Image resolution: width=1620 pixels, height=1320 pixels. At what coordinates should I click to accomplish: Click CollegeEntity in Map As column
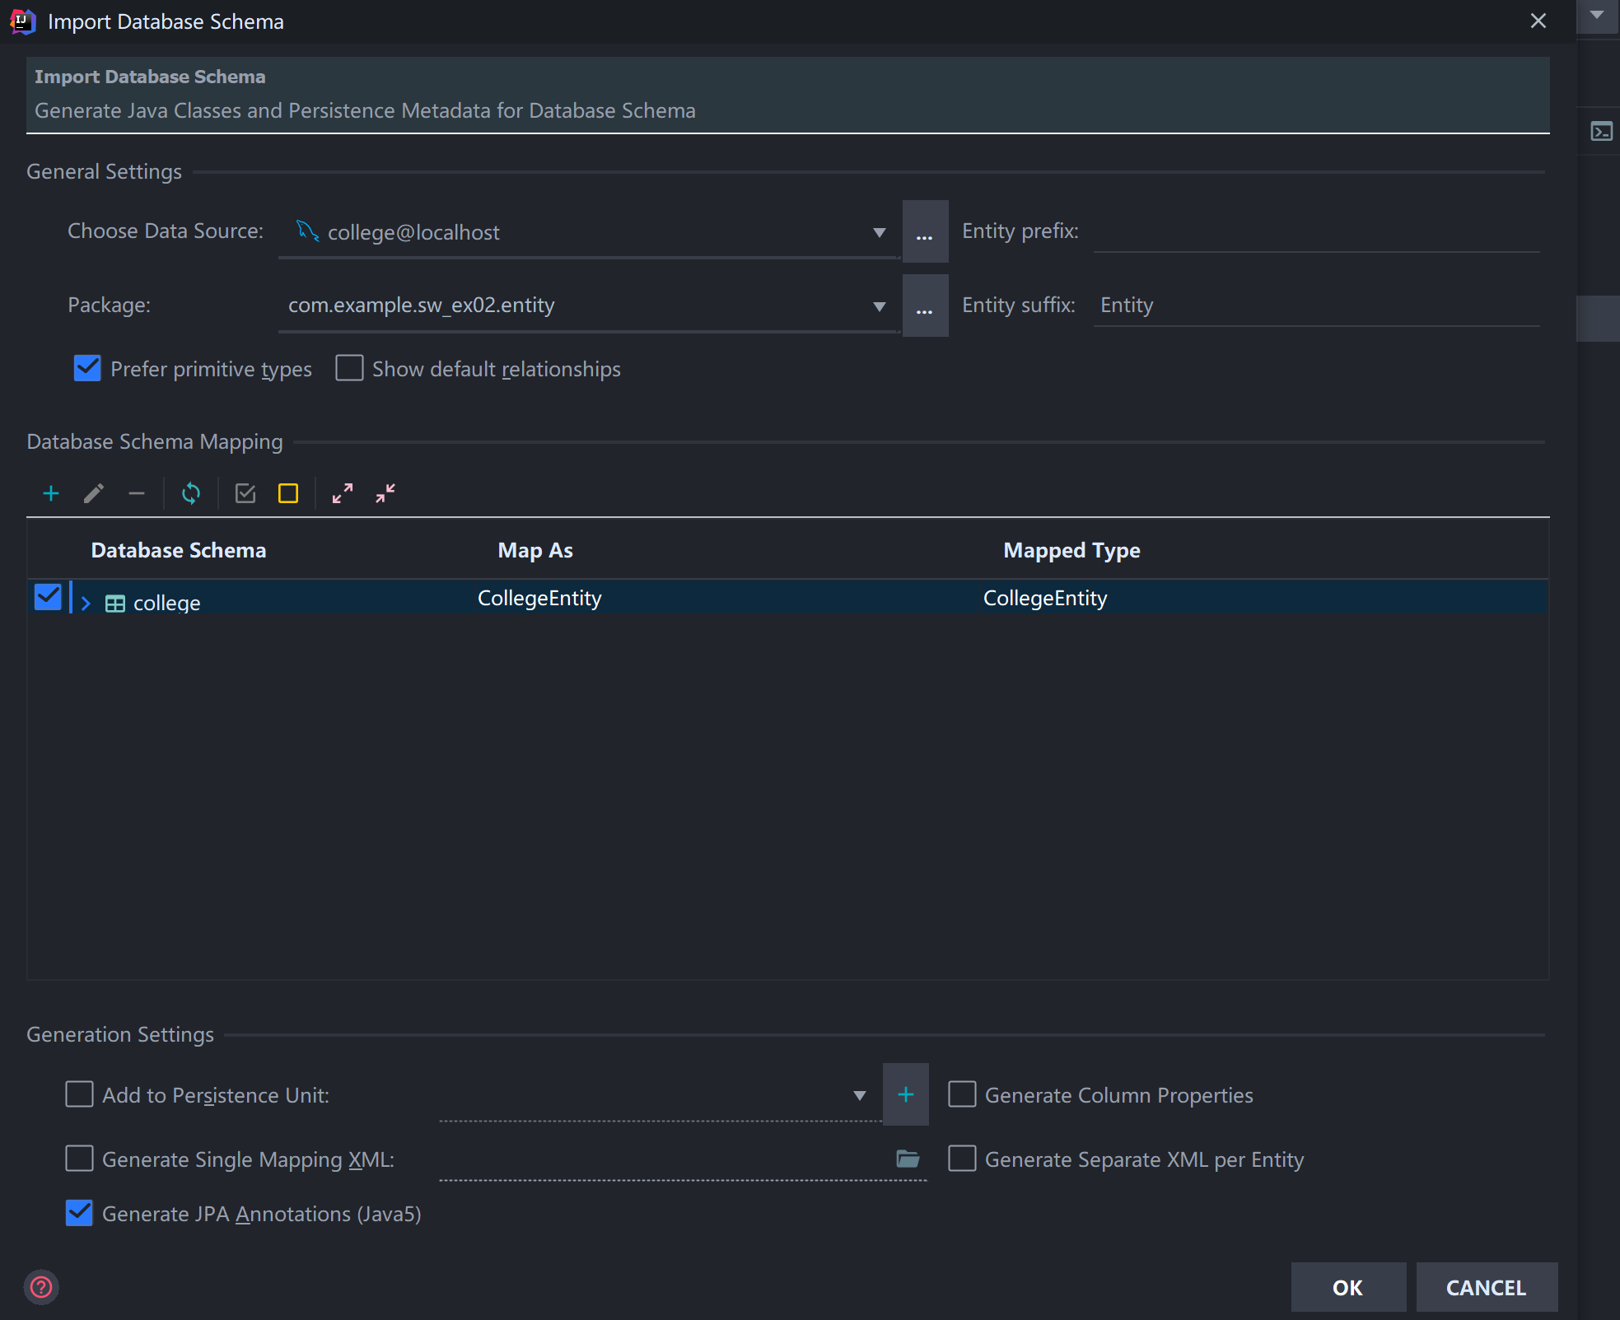click(539, 598)
